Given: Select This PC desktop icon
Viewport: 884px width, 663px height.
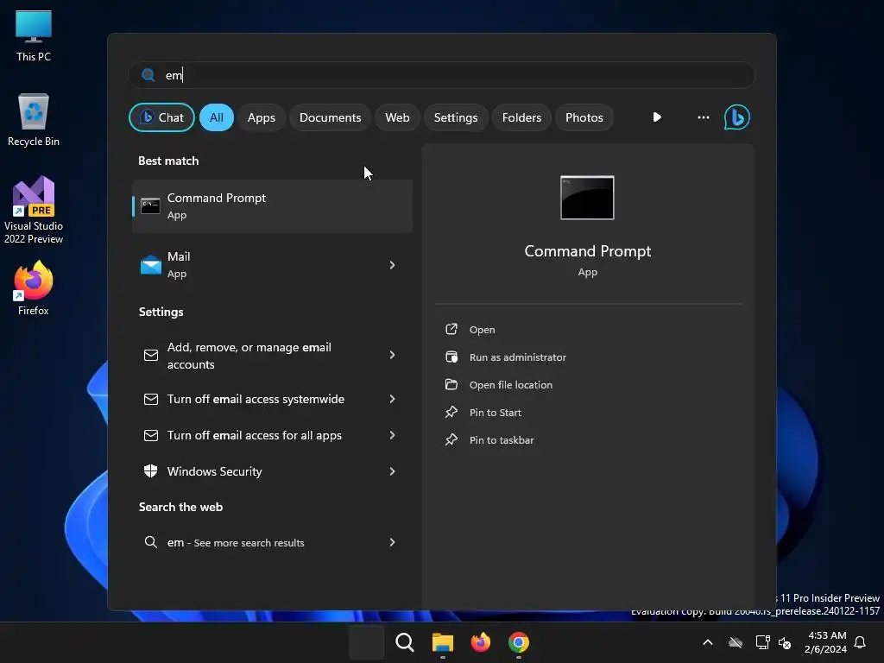Looking at the screenshot, I should pos(34,36).
